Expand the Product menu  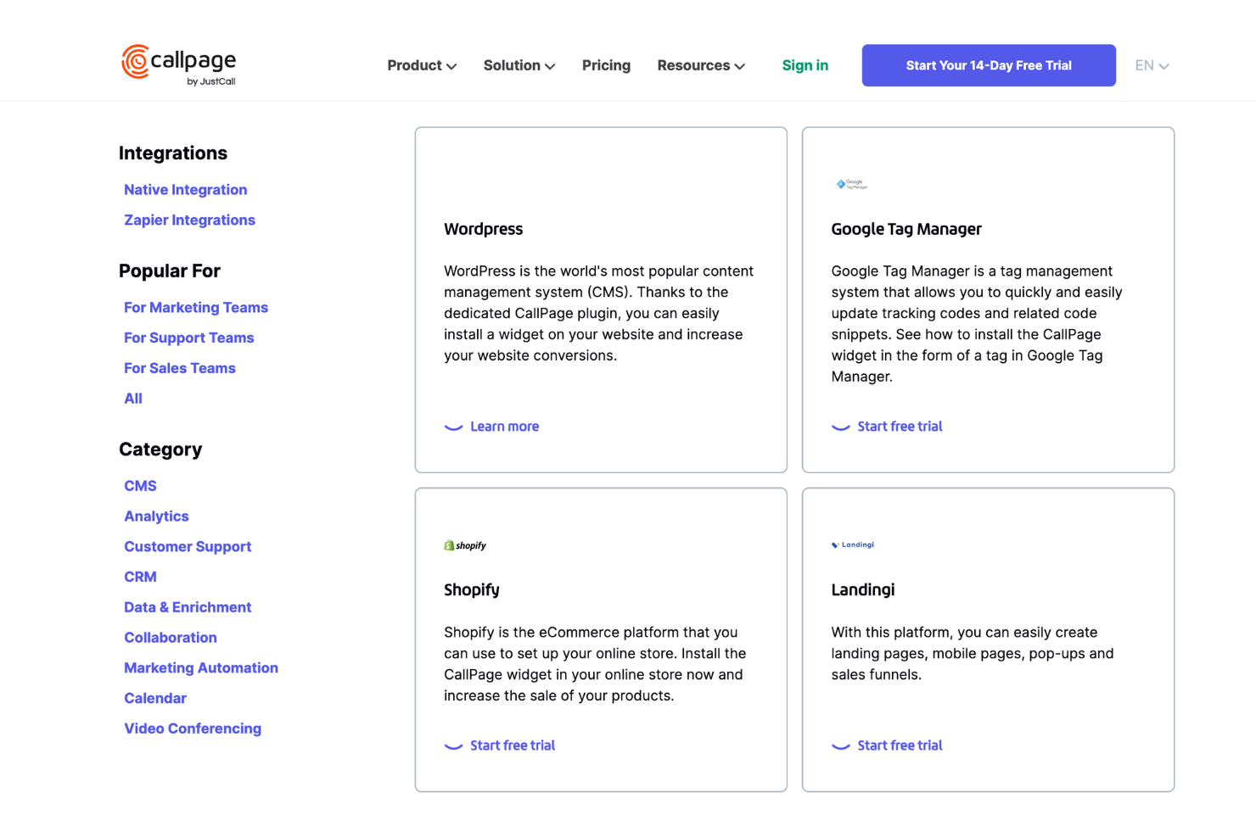(x=422, y=65)
